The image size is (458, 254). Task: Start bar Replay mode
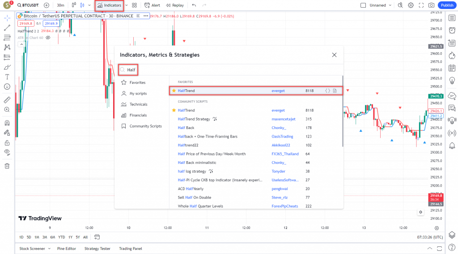click(175, 5)
